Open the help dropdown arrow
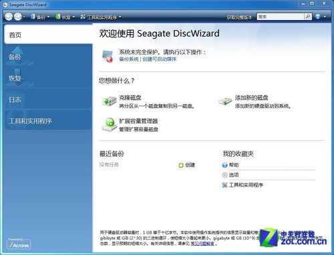Image resolution: width=334 pixels, height=255 pixels. [x=325, y=17]
